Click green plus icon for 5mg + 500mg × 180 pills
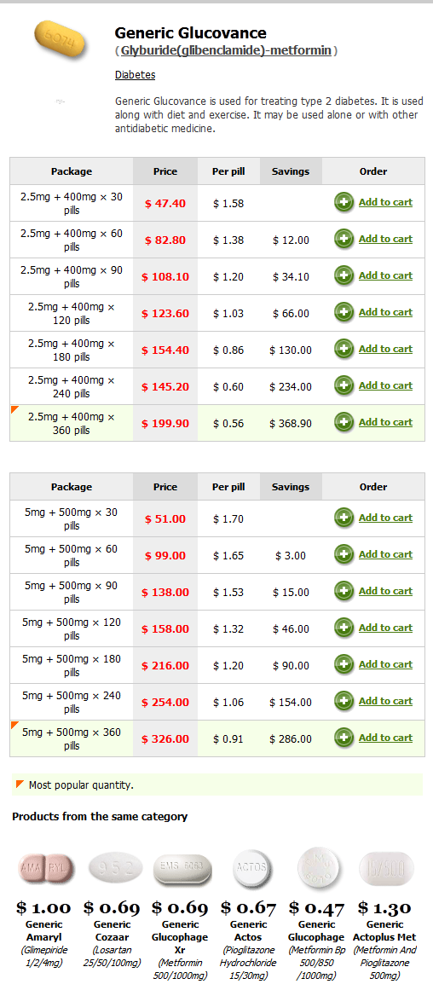The height and width of the screenshot is (990, 433). click(x=344, y=665)
